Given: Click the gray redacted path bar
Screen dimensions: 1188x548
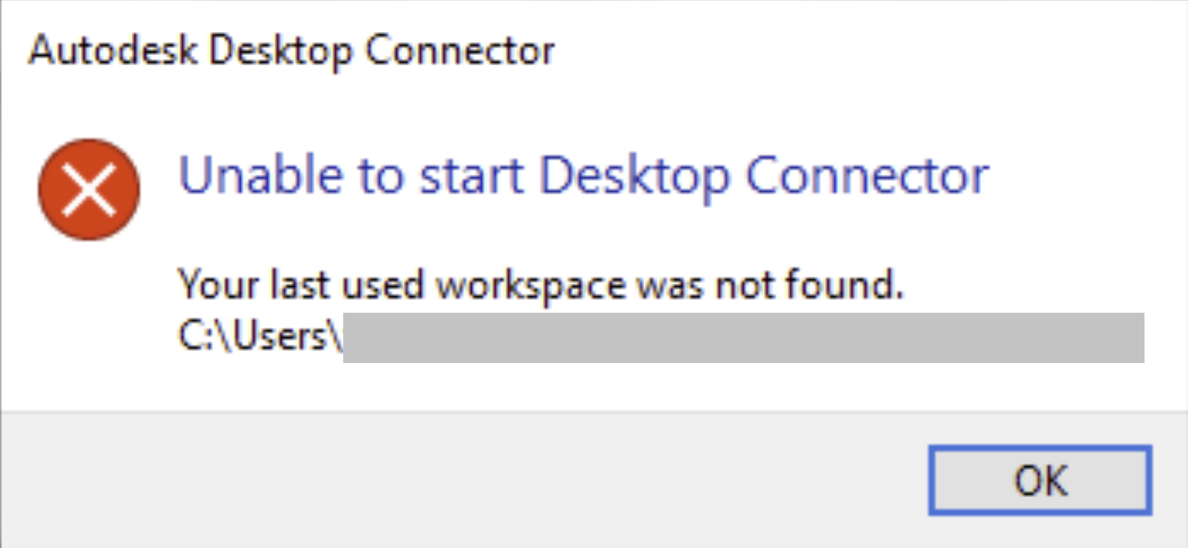Looking at the screenshot, I should [x=743, y=338].
